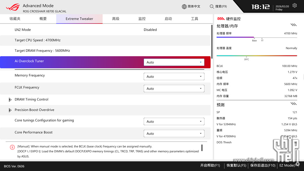The width and height of the screenshot is (304, 171).
Task: Click 恢复默认(F5) button
Action: click(x=236, y=166)
